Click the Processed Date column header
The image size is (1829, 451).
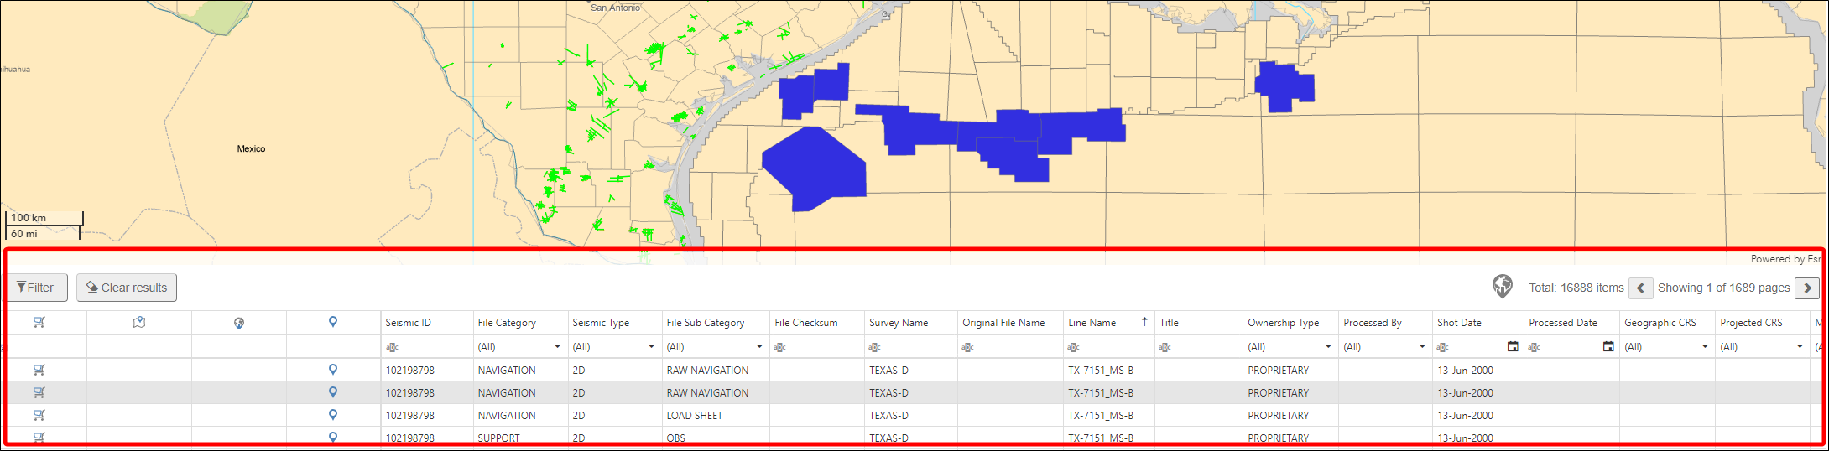point(1563,323)
